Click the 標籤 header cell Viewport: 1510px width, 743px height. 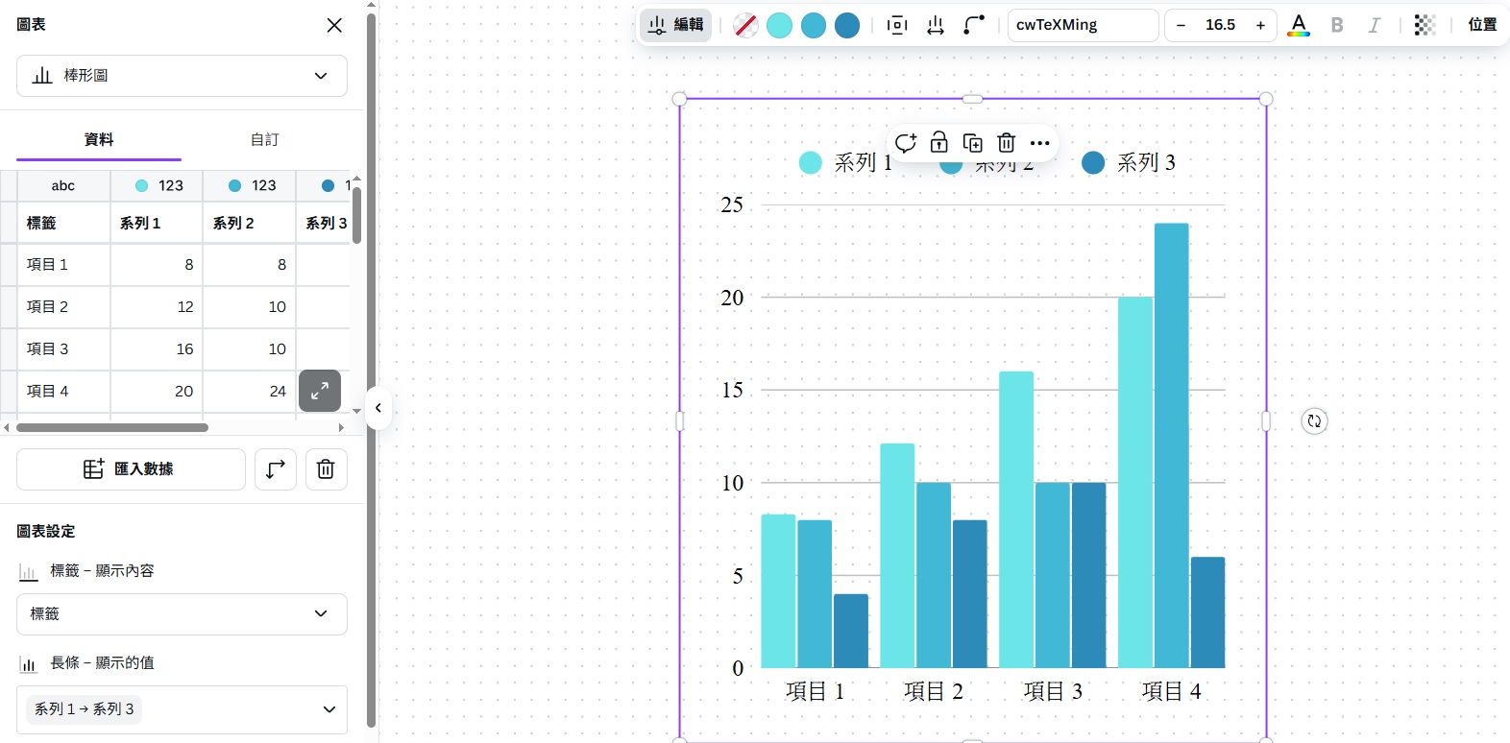coord(63,223)
